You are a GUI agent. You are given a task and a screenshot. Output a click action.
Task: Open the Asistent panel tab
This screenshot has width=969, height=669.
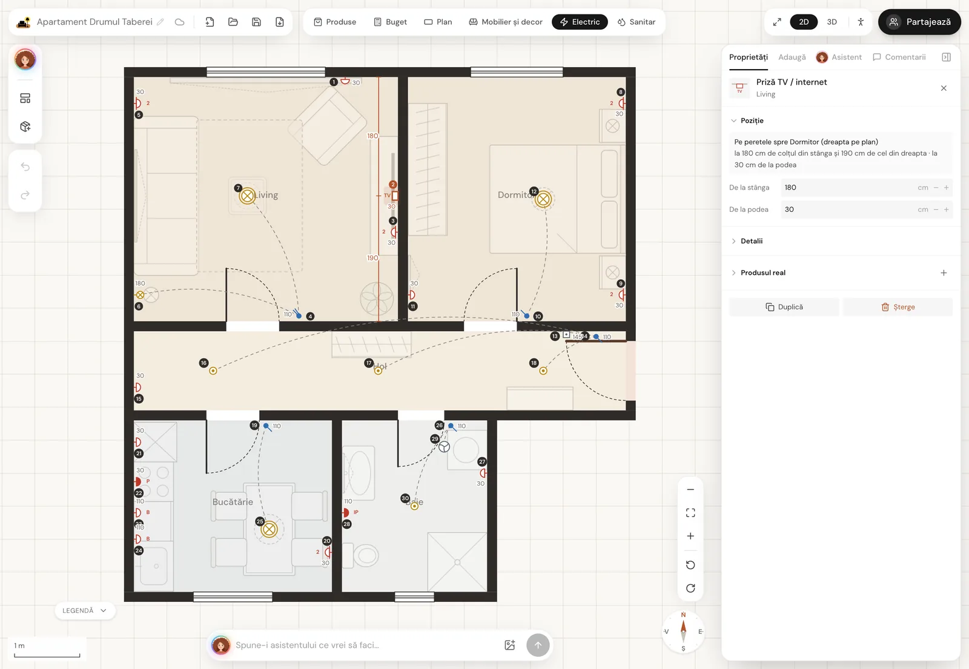pos(839,57)
